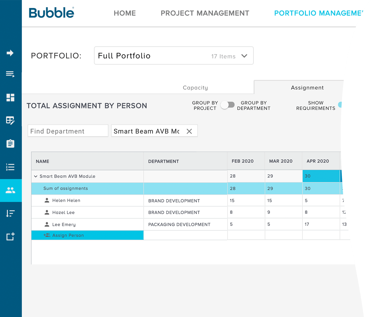Click the add new item sidebar icon
Viewport: 379px width, 317px height.
(x=10, y=236)
